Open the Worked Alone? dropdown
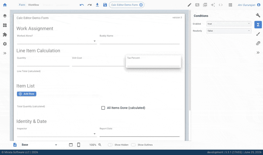This screenshot has width=263, height=155. click(57, 41)
